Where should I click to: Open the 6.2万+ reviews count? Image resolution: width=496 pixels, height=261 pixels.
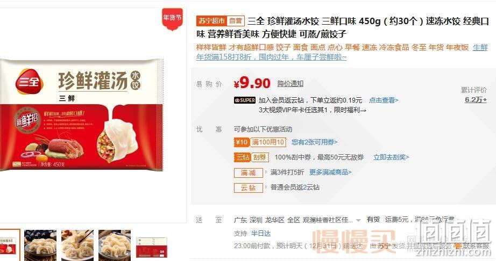coord(476,100)
